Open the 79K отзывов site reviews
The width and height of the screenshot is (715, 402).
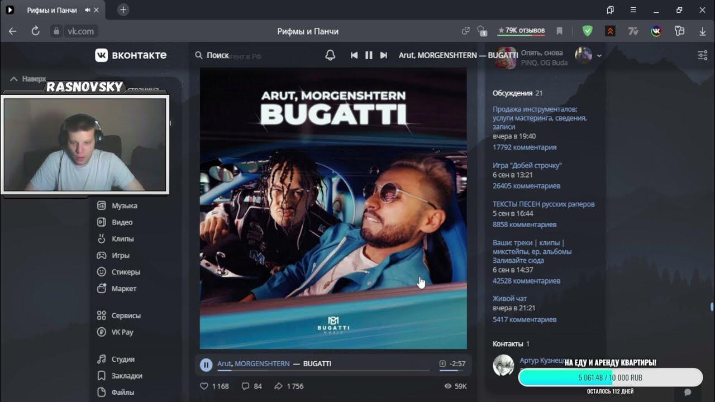(521, 31)
